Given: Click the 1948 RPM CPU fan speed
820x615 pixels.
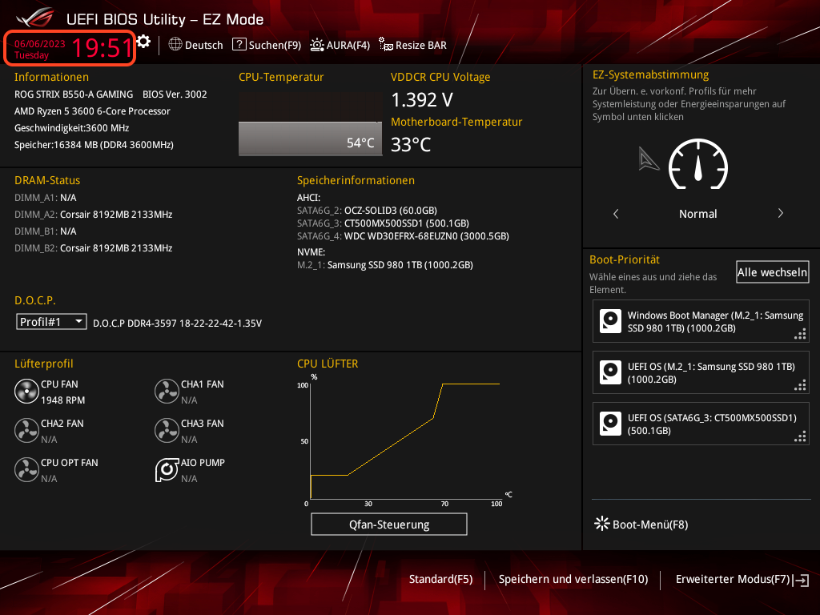Looking at the screenshot, I should click(x=62, y=400).
